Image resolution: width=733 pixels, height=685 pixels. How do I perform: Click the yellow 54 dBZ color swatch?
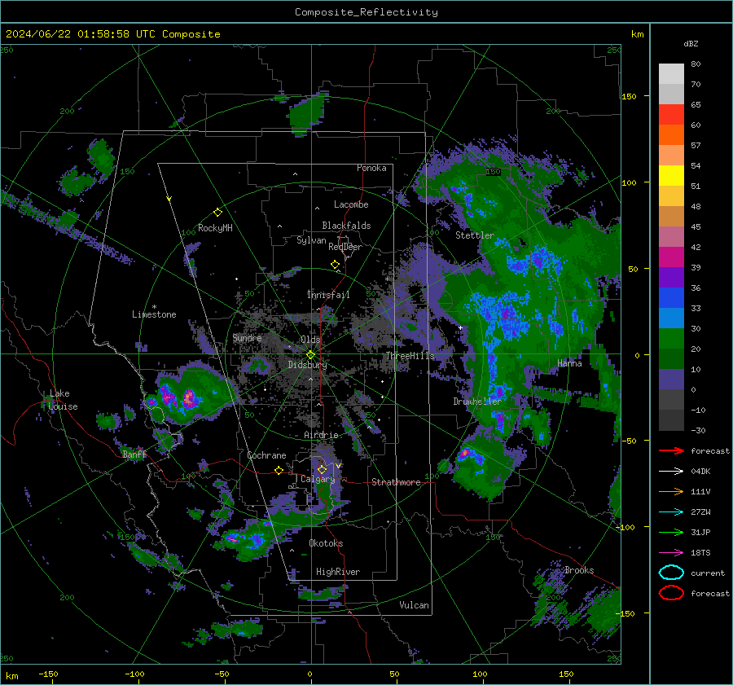click(x=671, y=175)
